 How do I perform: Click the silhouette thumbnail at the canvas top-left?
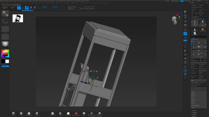(x=18, y=19)
